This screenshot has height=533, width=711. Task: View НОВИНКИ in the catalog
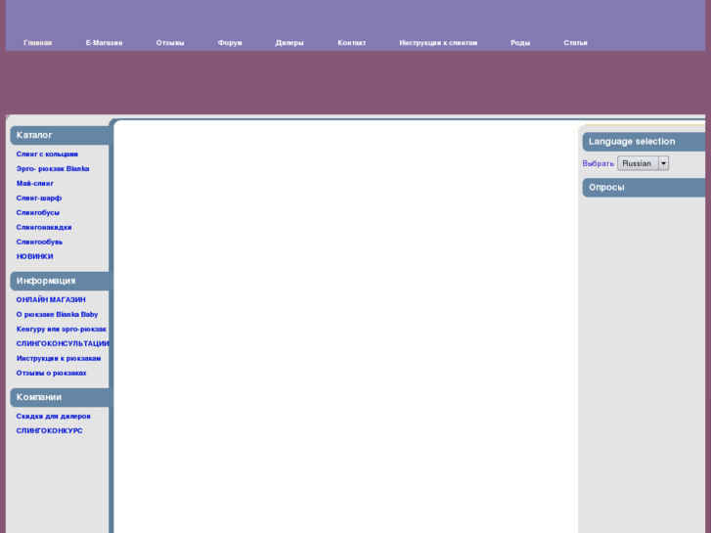(35, 256)
